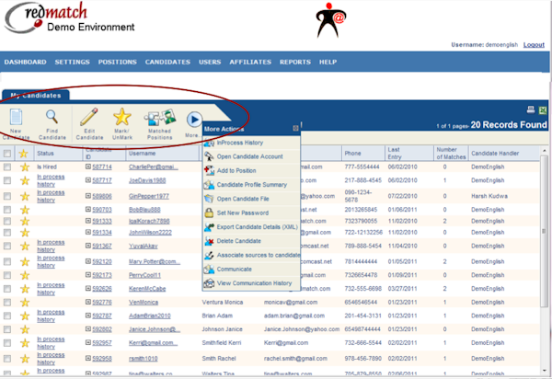Expand the plus box beside 592173

pyautogui.click(x=88, y=275)
